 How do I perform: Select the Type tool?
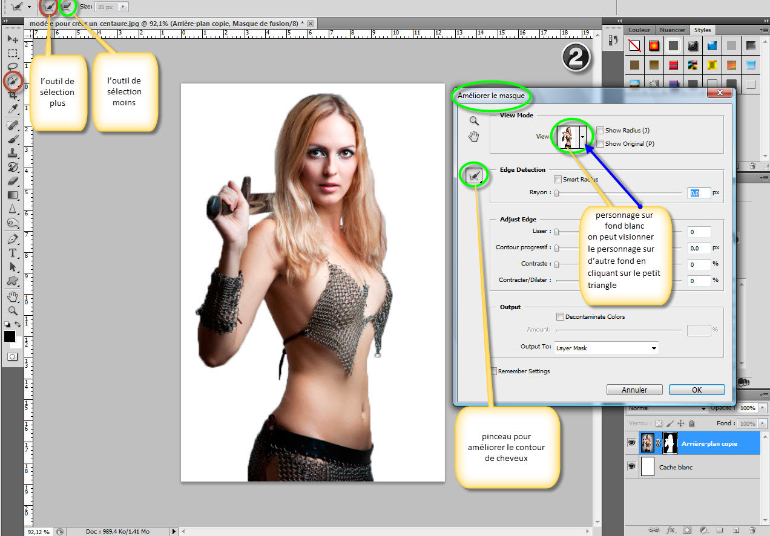coord(12,253)
